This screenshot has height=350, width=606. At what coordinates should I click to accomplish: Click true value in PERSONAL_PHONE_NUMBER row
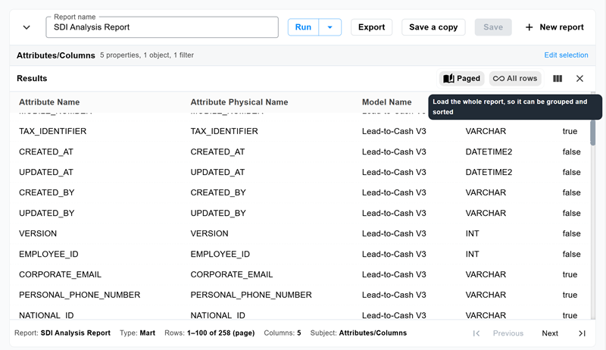pyautogui.click(x=570, y=295)
